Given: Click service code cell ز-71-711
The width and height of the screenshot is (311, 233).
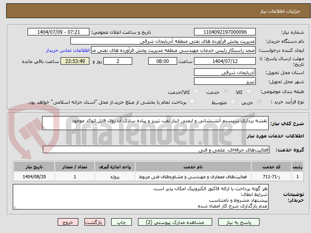Looking at the screenshot, I should point(271,177).
